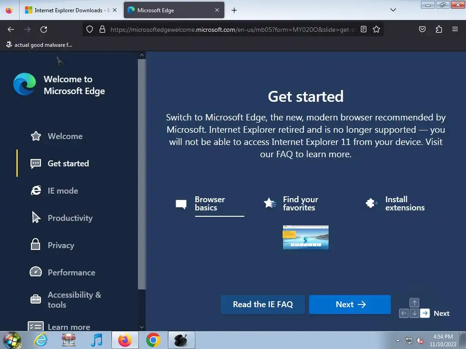
Task: Click the browser preview thumbnail image
Action: click(x=305, y=237)
